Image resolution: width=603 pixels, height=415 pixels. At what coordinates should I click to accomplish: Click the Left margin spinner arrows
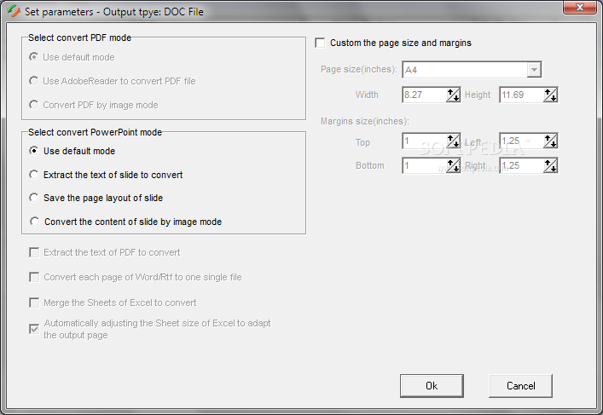[551, 141]
